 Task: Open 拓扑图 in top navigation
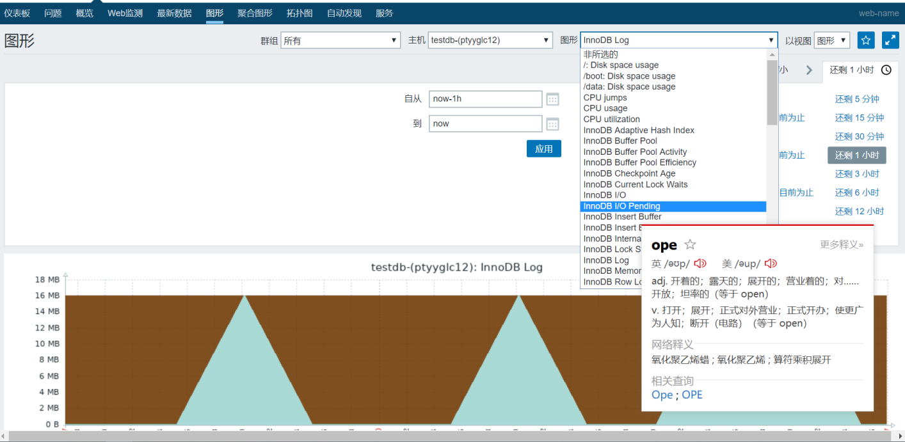300,13
